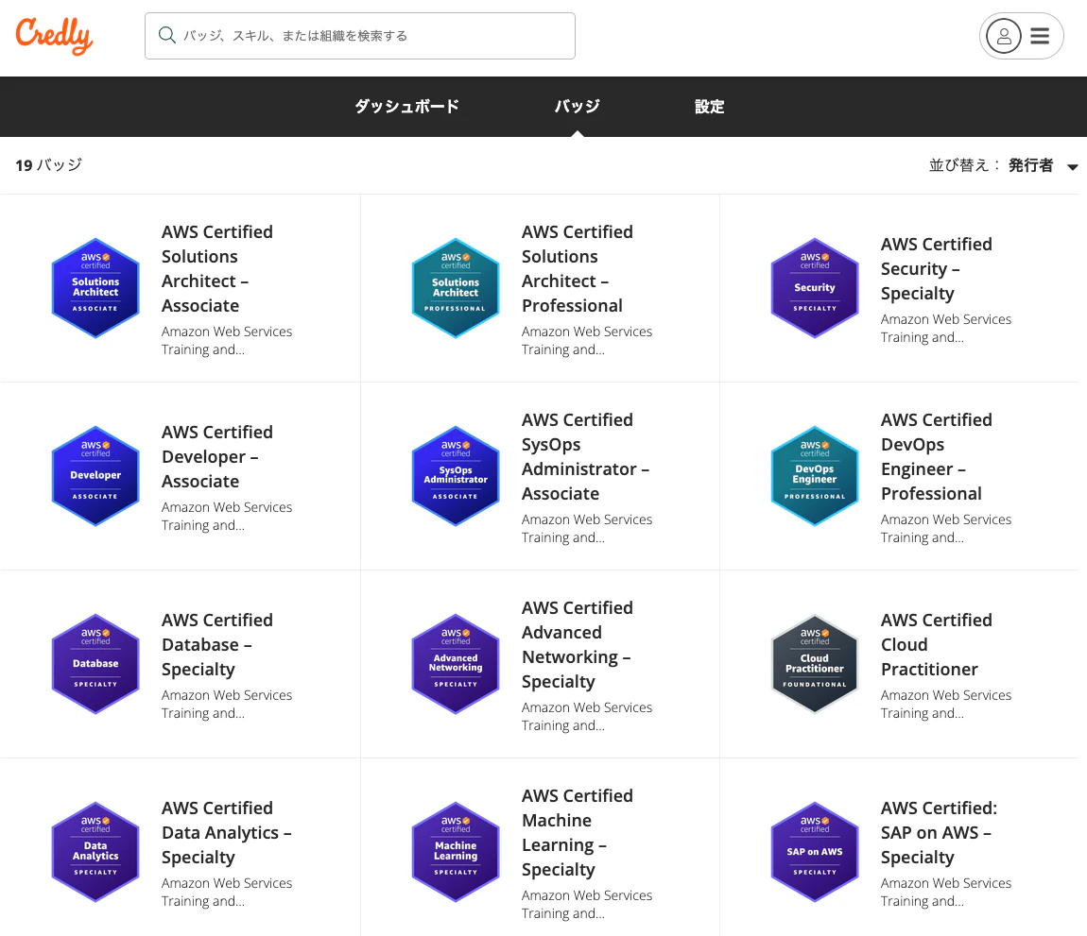Click issuer text under Cloud Practitioner title
Viewport: 1087px width, 936px height.
coord(945,704)
